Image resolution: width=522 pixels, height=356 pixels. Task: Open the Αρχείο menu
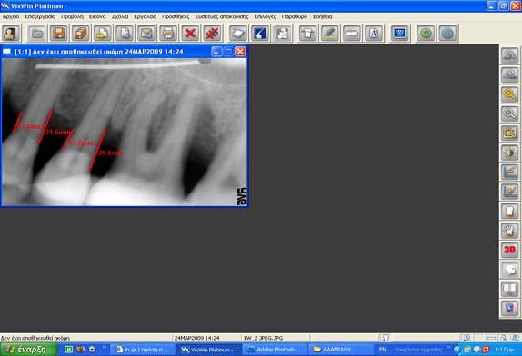click(x=11, y=16)
